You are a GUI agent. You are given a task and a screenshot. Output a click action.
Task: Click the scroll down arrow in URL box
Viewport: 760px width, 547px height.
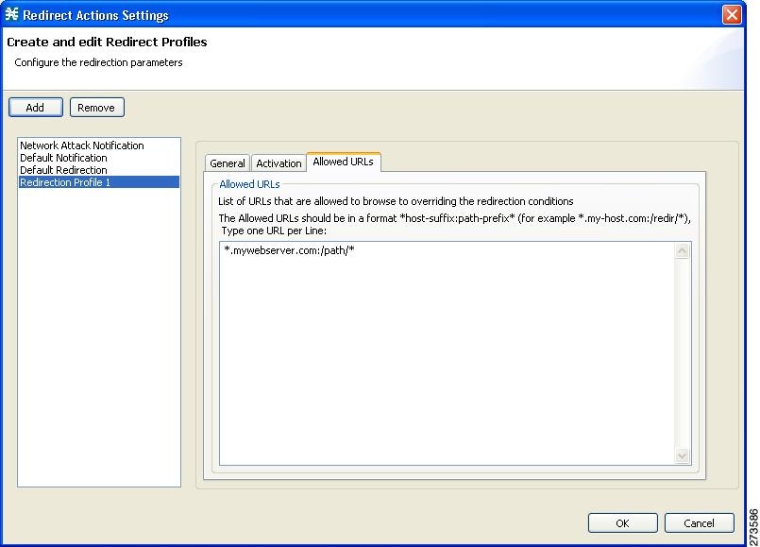[682, 455]
